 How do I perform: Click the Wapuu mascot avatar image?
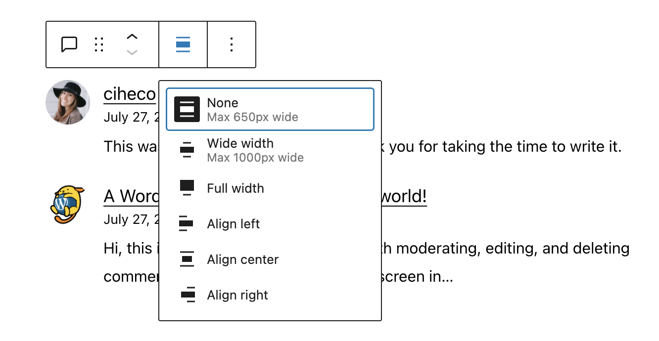coord(68,204)
